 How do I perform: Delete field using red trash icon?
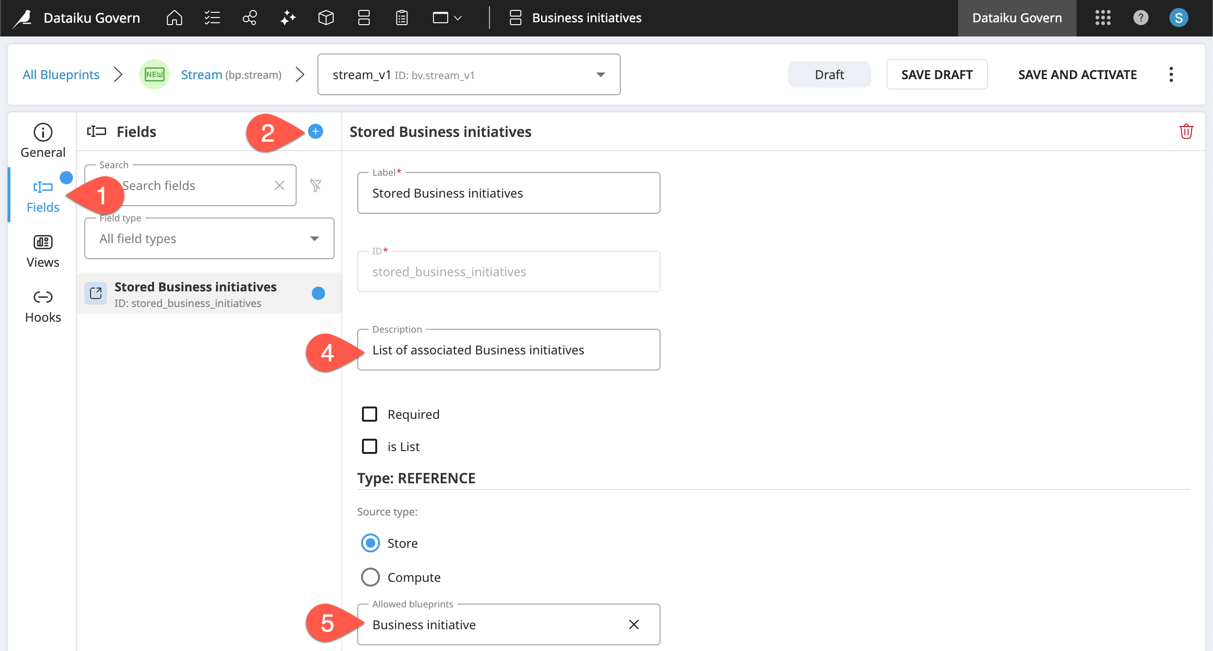click(1186, 131)
